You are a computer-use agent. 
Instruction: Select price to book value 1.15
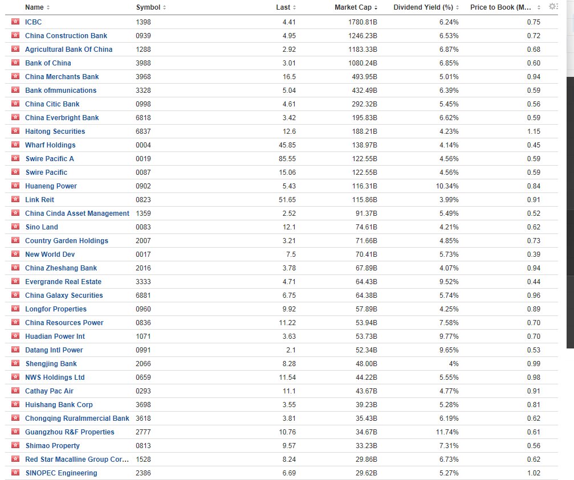(534, 131)
